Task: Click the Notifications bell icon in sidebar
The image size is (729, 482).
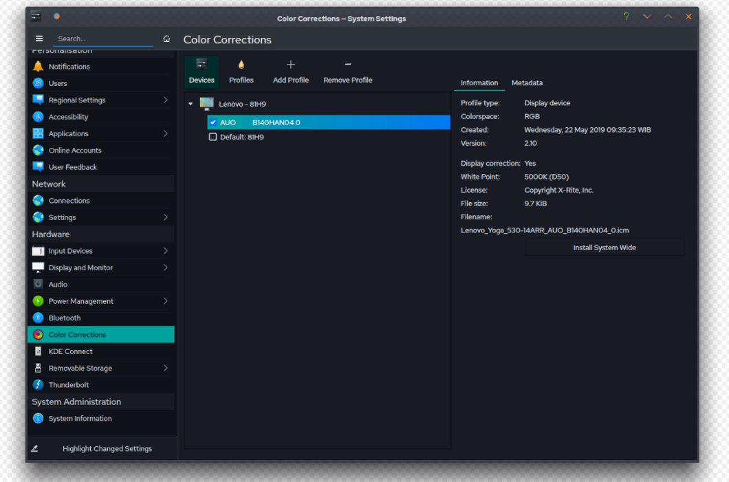Action: 38,67
